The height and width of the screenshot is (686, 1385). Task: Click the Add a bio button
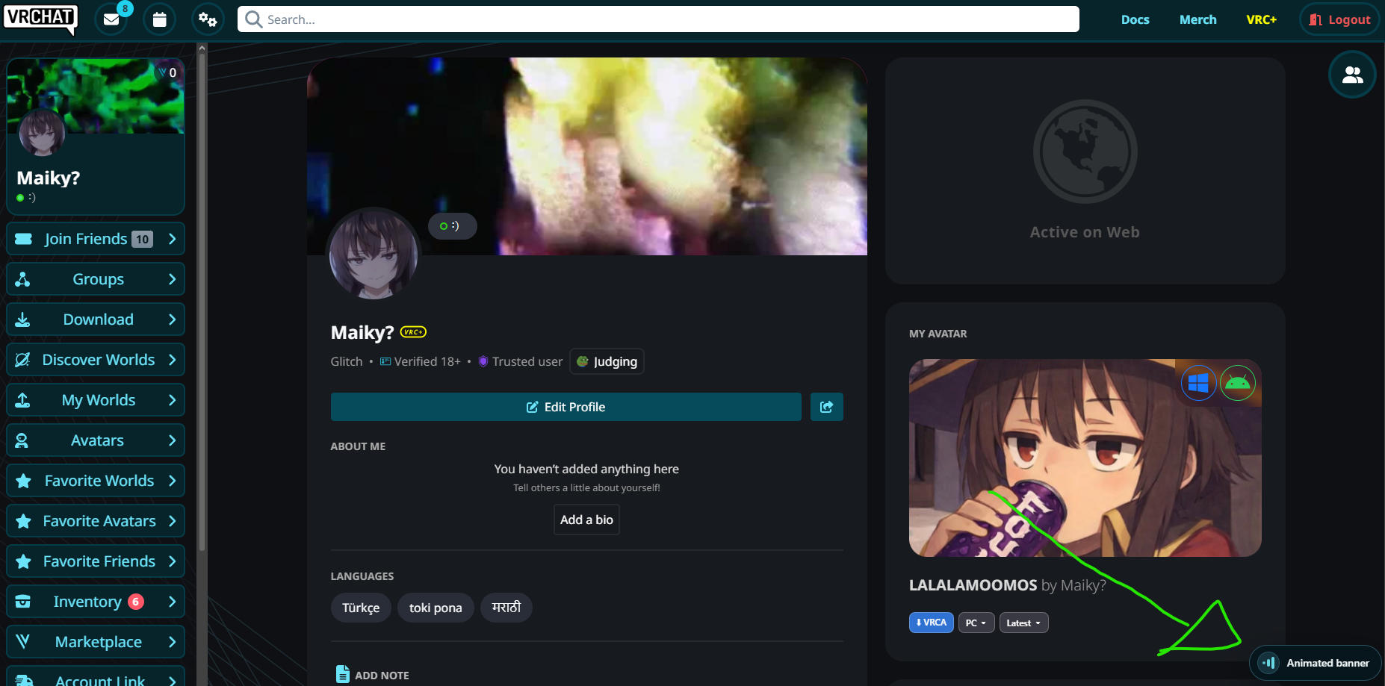pyautogui.click(x=586, y=520)
